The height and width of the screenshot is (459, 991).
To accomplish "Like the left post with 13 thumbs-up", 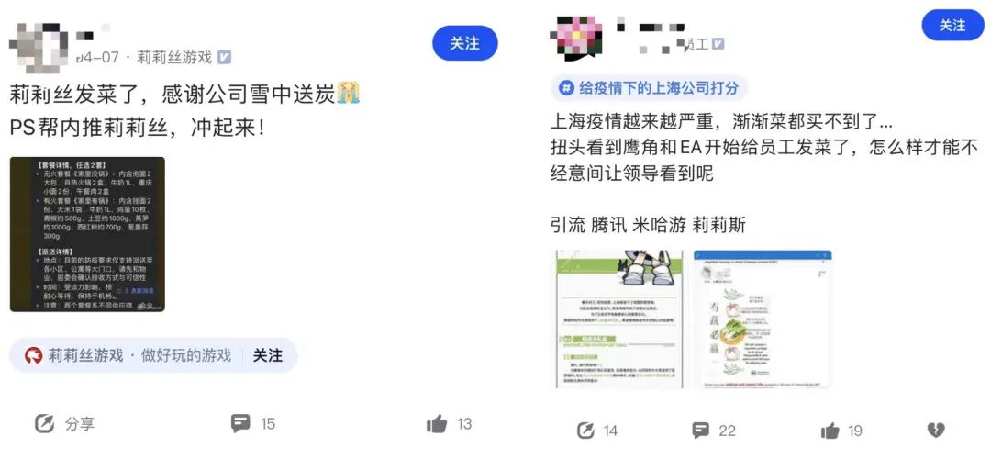I will (x=437, y=423).
